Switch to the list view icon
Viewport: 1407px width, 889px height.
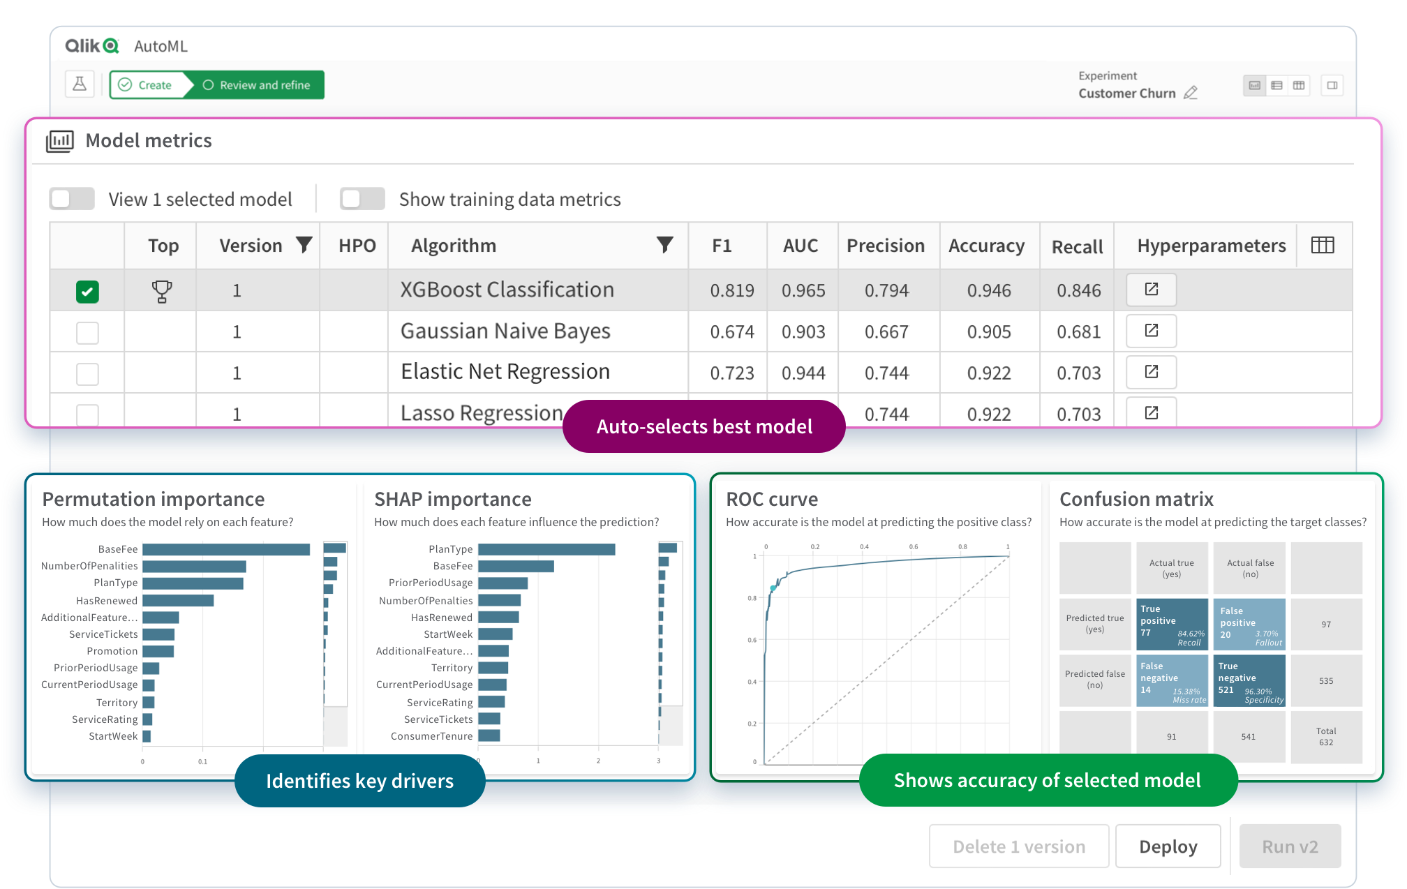[x=1276, y=84]
